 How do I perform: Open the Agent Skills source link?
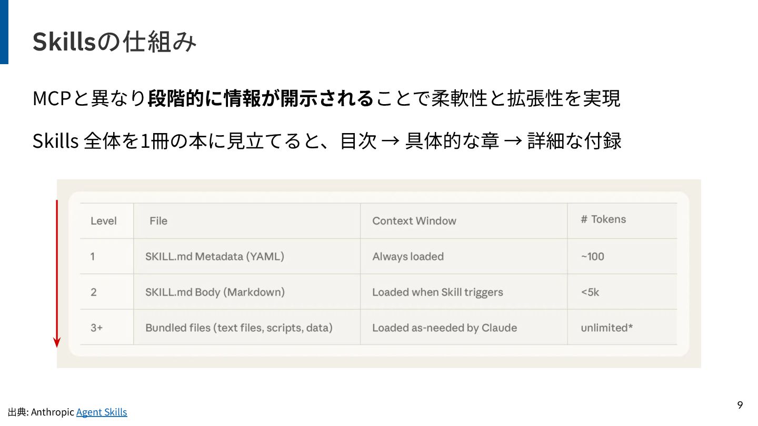pyautogui.click(x=102, y=412)
